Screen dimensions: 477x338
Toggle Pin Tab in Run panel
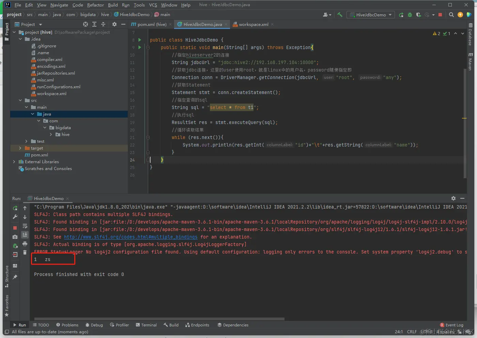pyautogui.click(x=15, y=277)
